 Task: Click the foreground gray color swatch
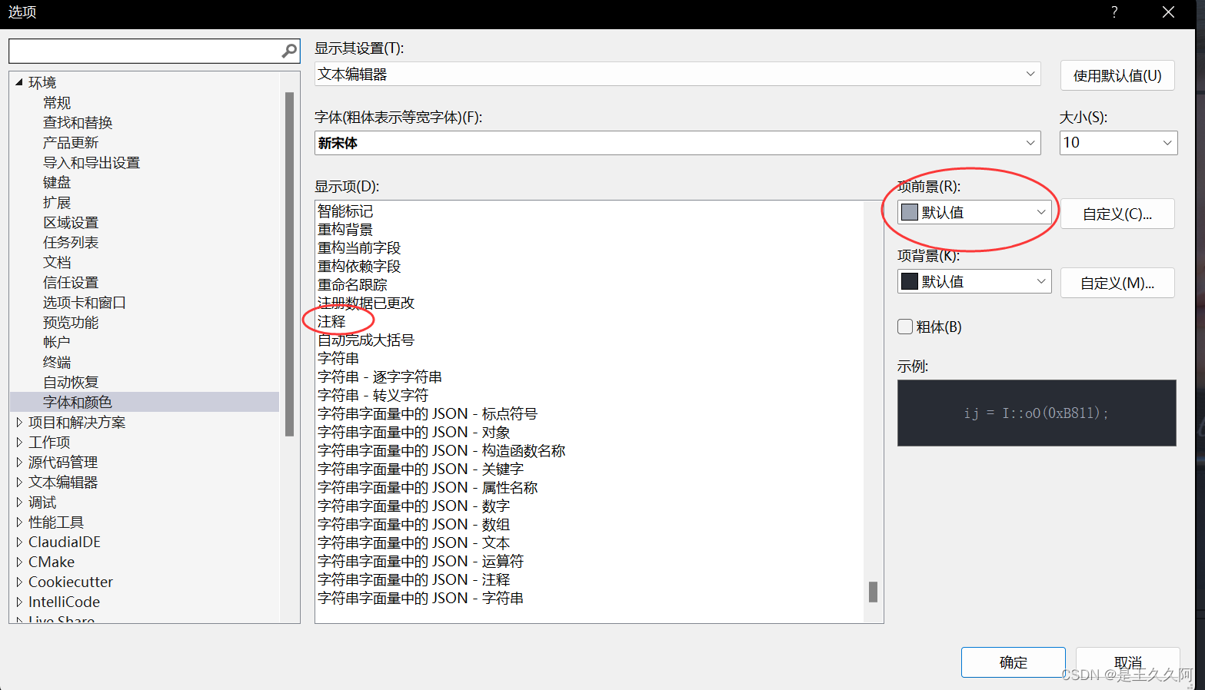pos(910,212)
